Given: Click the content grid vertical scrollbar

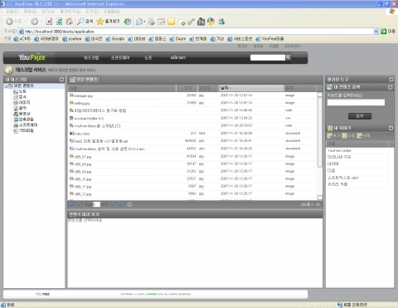Looking at the screenshot, I should [320, 146].
